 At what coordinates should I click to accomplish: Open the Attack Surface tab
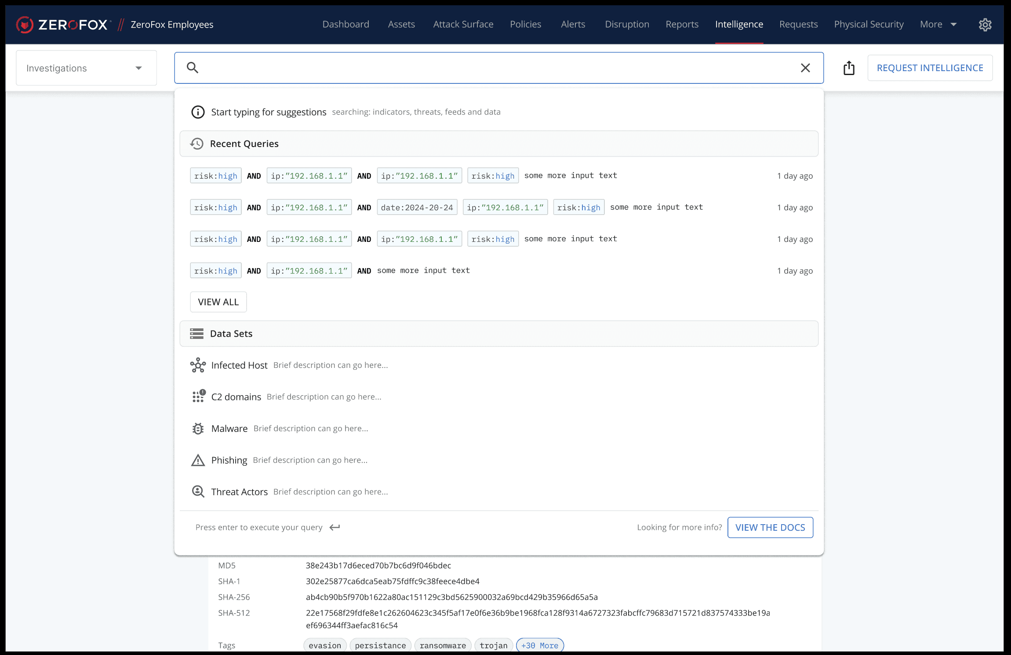tap(463, 25)
